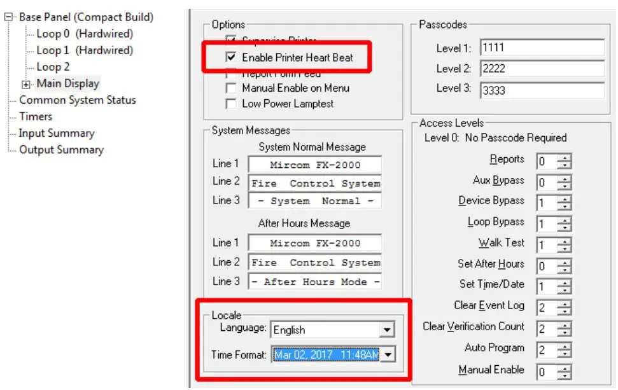Open Output Summary in the tree
This screenshot has height=390, width=618.
pyautogui.click(x=62, y=150)
